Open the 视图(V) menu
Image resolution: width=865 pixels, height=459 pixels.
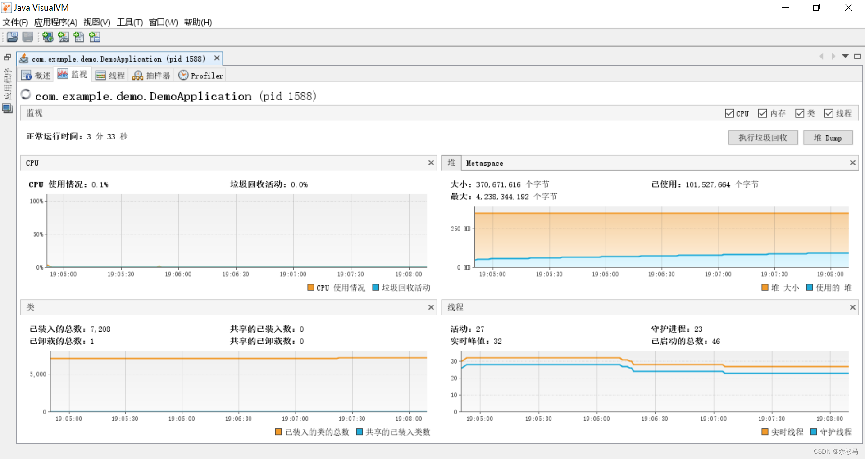[x=97, y=22]
